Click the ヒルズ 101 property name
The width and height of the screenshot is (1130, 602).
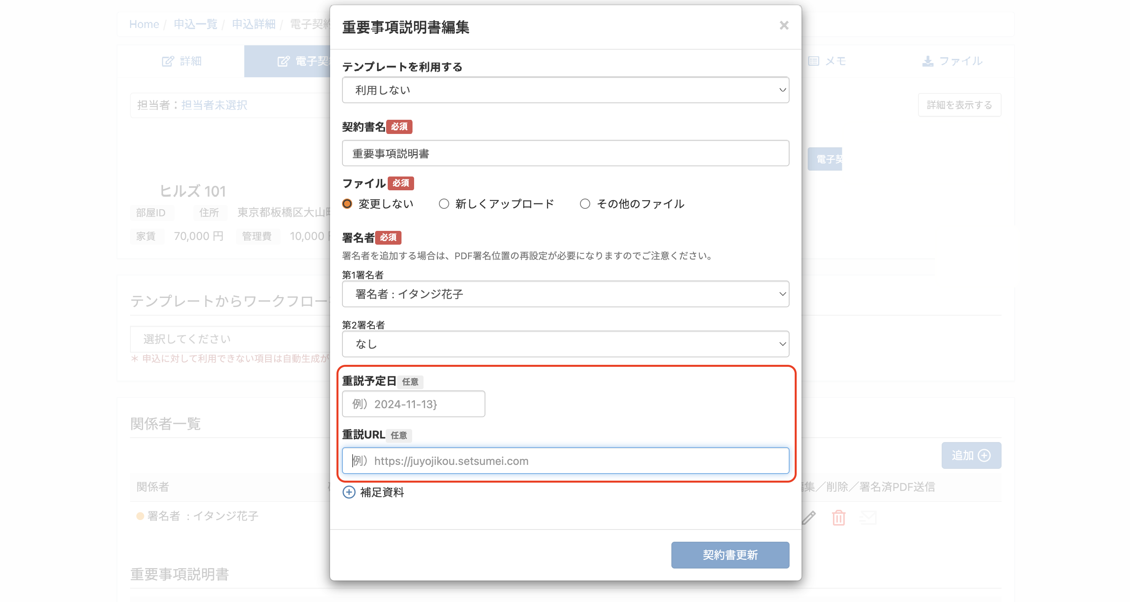click(x=193, y=191)
